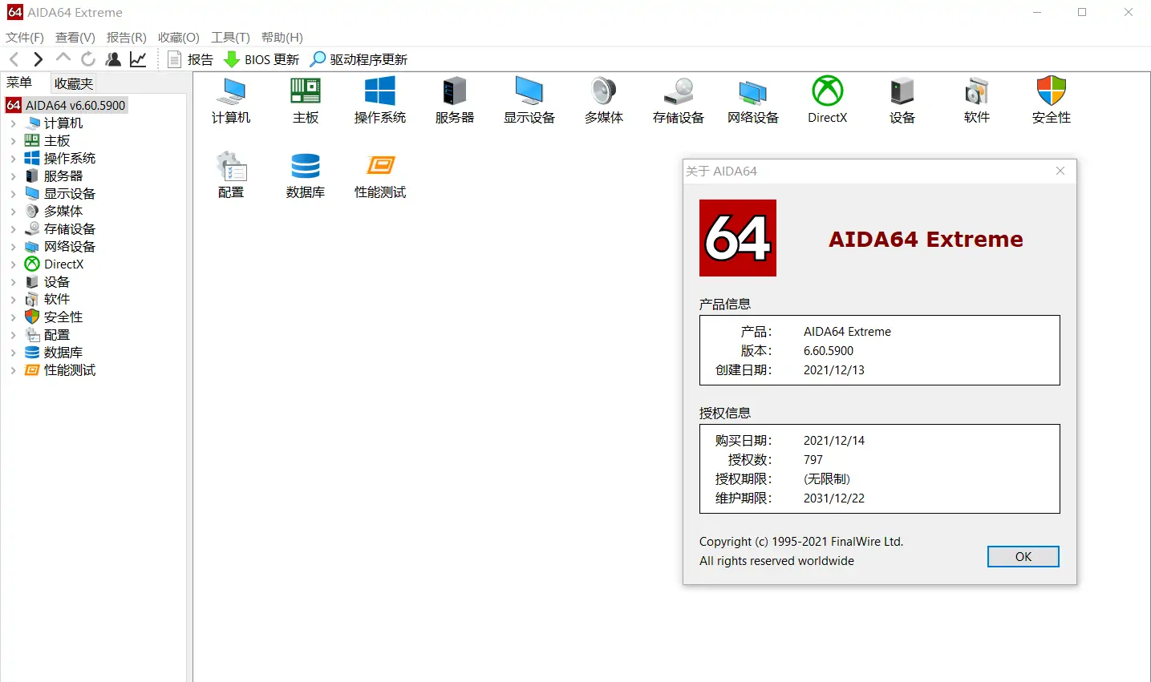
Task: Click maintenance expiry 2031/12/22 value
Action: (x=834, y=498)
